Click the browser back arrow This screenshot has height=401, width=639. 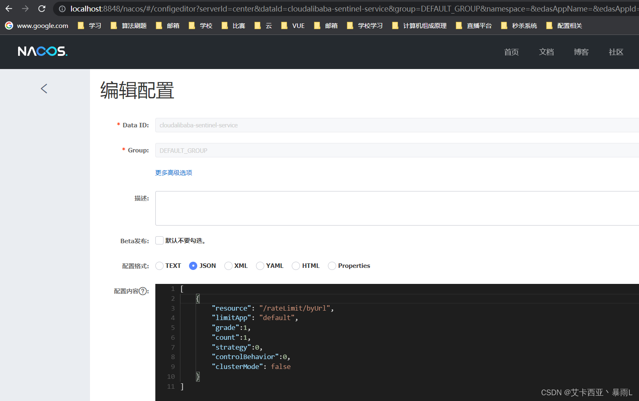(9, 9)
